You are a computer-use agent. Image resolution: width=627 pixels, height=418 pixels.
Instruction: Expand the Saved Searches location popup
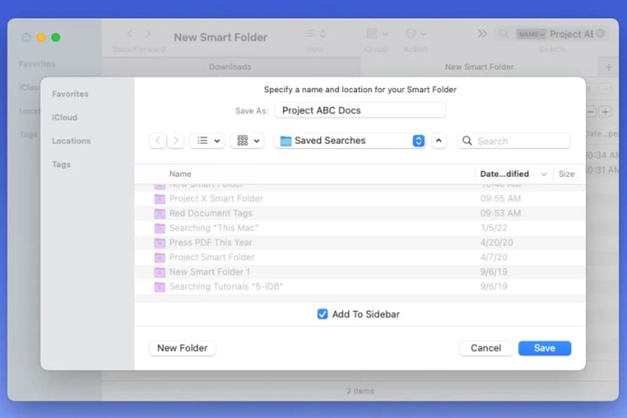418,141
